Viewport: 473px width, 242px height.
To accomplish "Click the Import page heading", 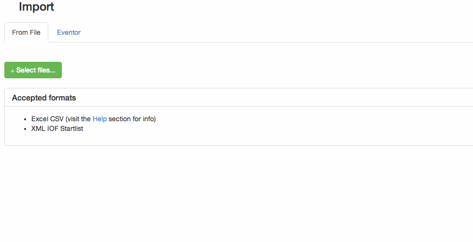I will pos(37,7).
